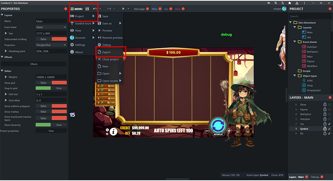The height and width of the screenshot is (181, 333).
Task: Toggle lock icon for Symbol layer
Action: [x=325, y=128]
